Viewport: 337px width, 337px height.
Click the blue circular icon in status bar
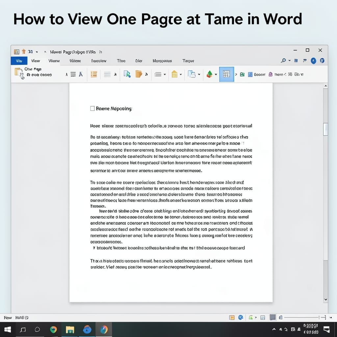coord(241,318)
